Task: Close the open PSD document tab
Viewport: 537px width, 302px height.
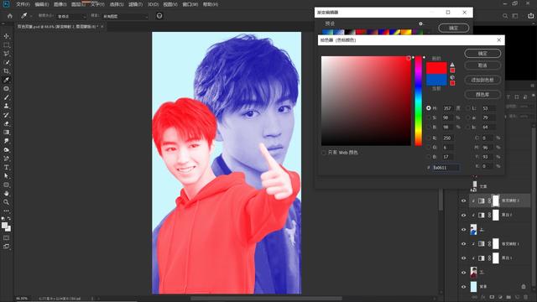Action: point(102,26)
